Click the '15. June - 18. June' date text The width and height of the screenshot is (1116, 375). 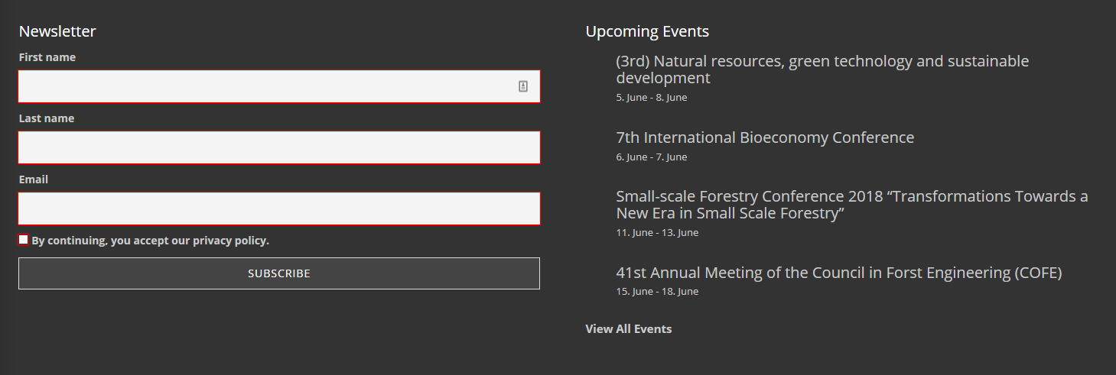[657, 292]
